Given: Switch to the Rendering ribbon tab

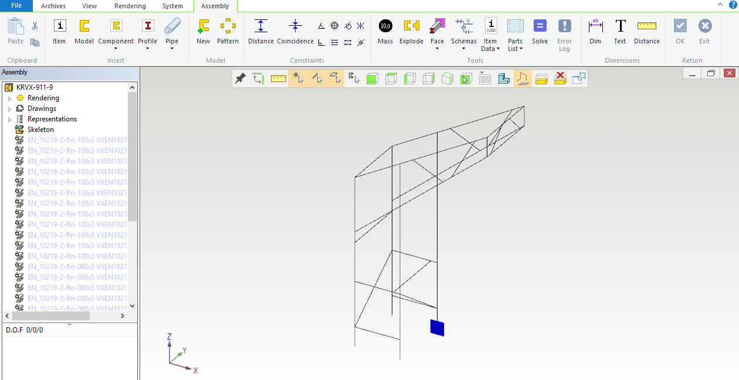Looking at the screenshot, I should click(130, 6).
